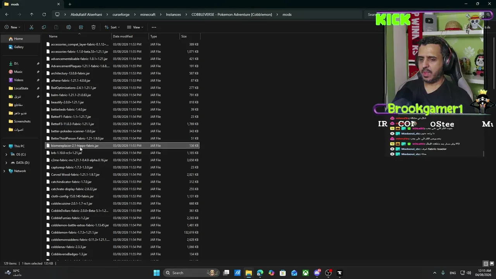
Task: Expand the This PC tree node
Action: click(x=4, y=146)
